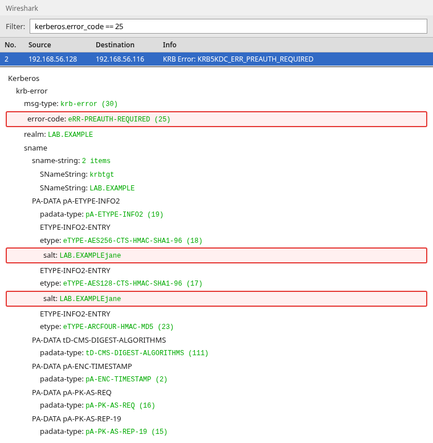The width and height of the screenshot is (433, 443).
Task: Select SNameString LAB.EXAMPLE line
Action: click(x=87, y=188)
